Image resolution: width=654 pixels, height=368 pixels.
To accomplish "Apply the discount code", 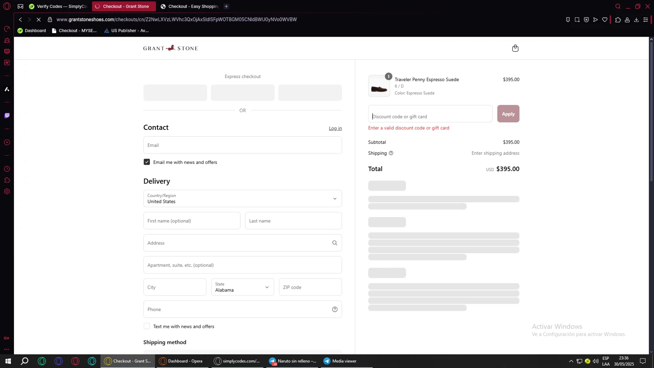I will pos(508,114).
